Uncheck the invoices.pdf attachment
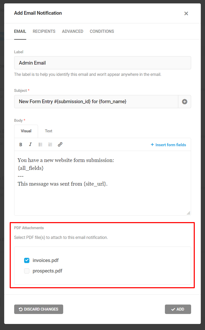 (26, 260)
